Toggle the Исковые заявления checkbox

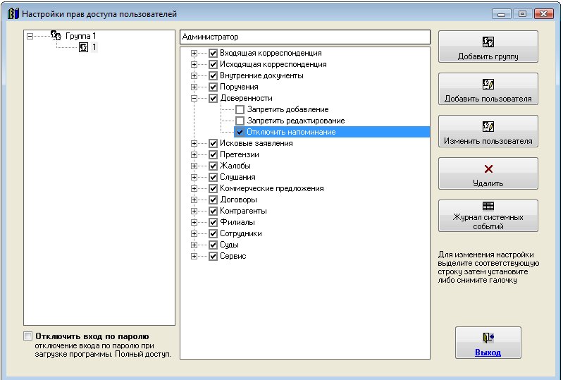pos(213,143)
